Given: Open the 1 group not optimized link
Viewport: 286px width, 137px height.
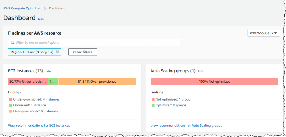Looking at the screenshot, I should [185, 99].
